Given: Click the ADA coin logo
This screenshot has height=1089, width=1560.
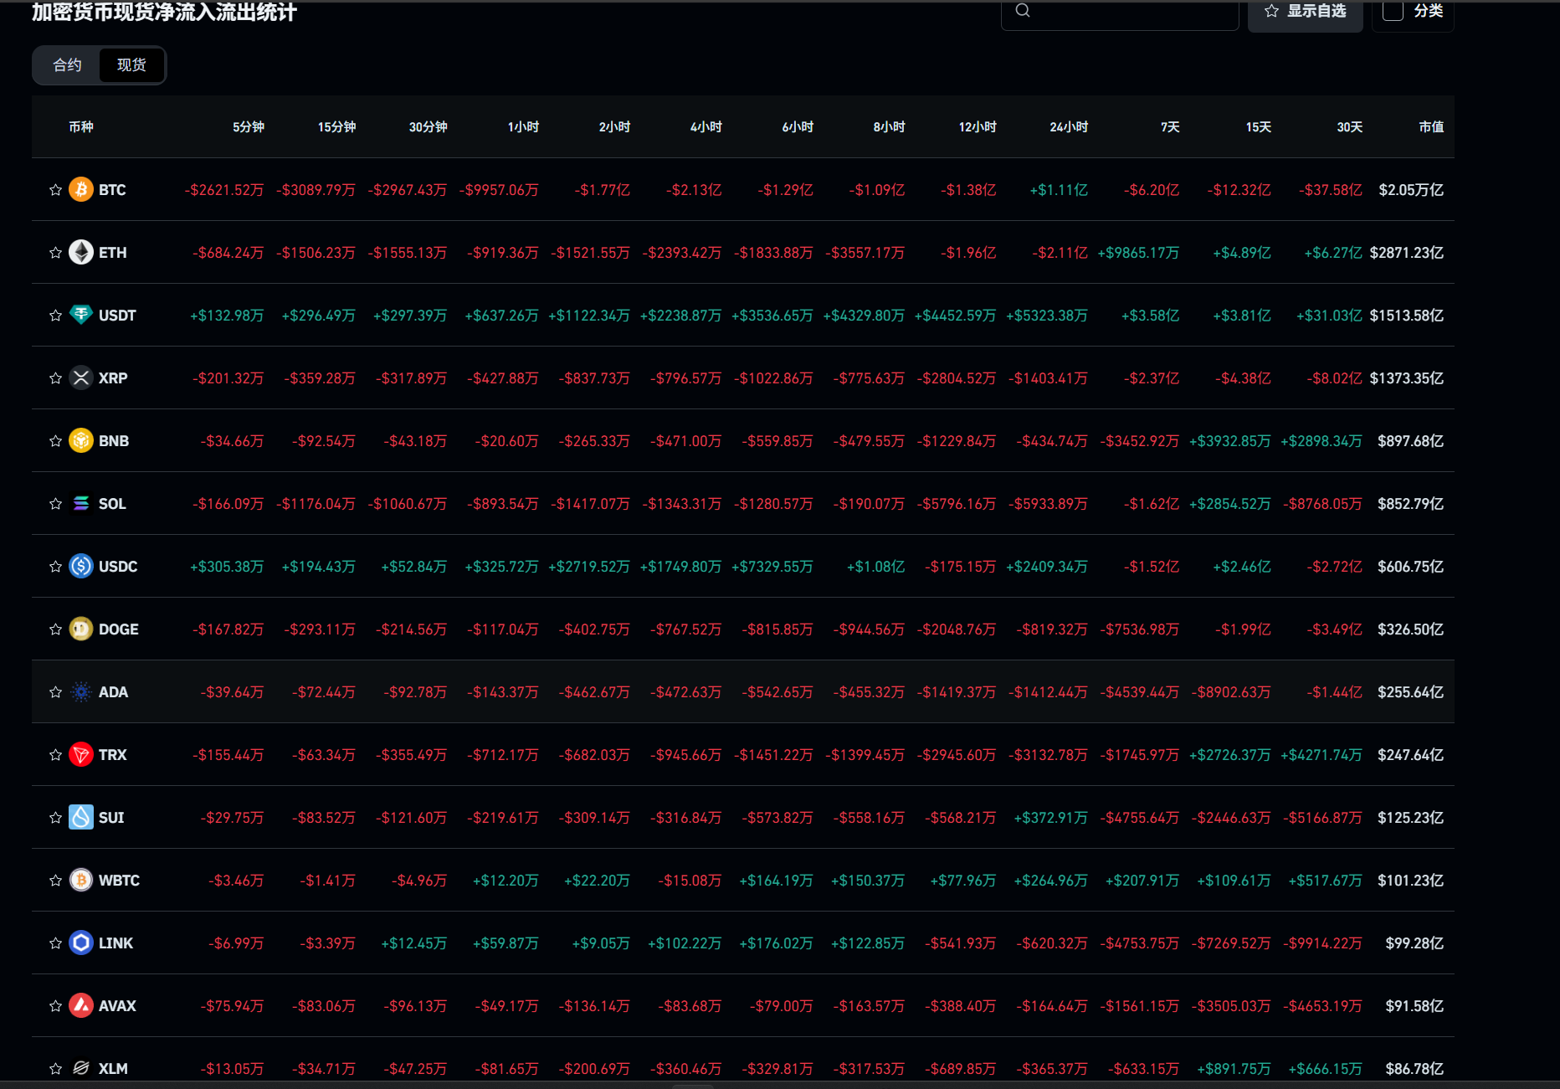Looking at the screenshot, I should click(x=81, y=692).
